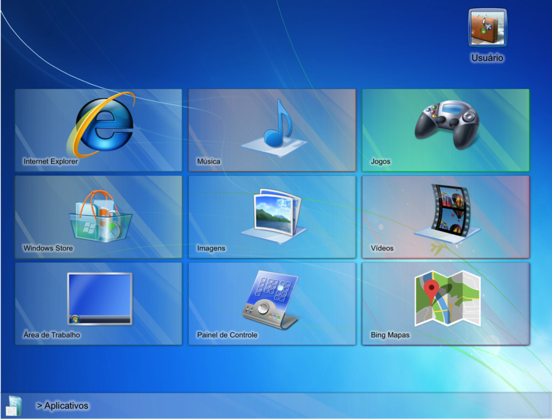Image resolution: width=552 pixels, height=419 pixels.
Task: Click the Bing Mapas label
Action: [390, 335]
